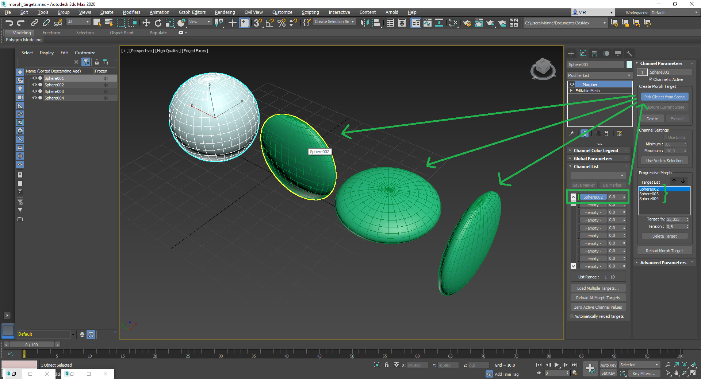
Task: Switch to the Utilities command panel
Action: 629,54
